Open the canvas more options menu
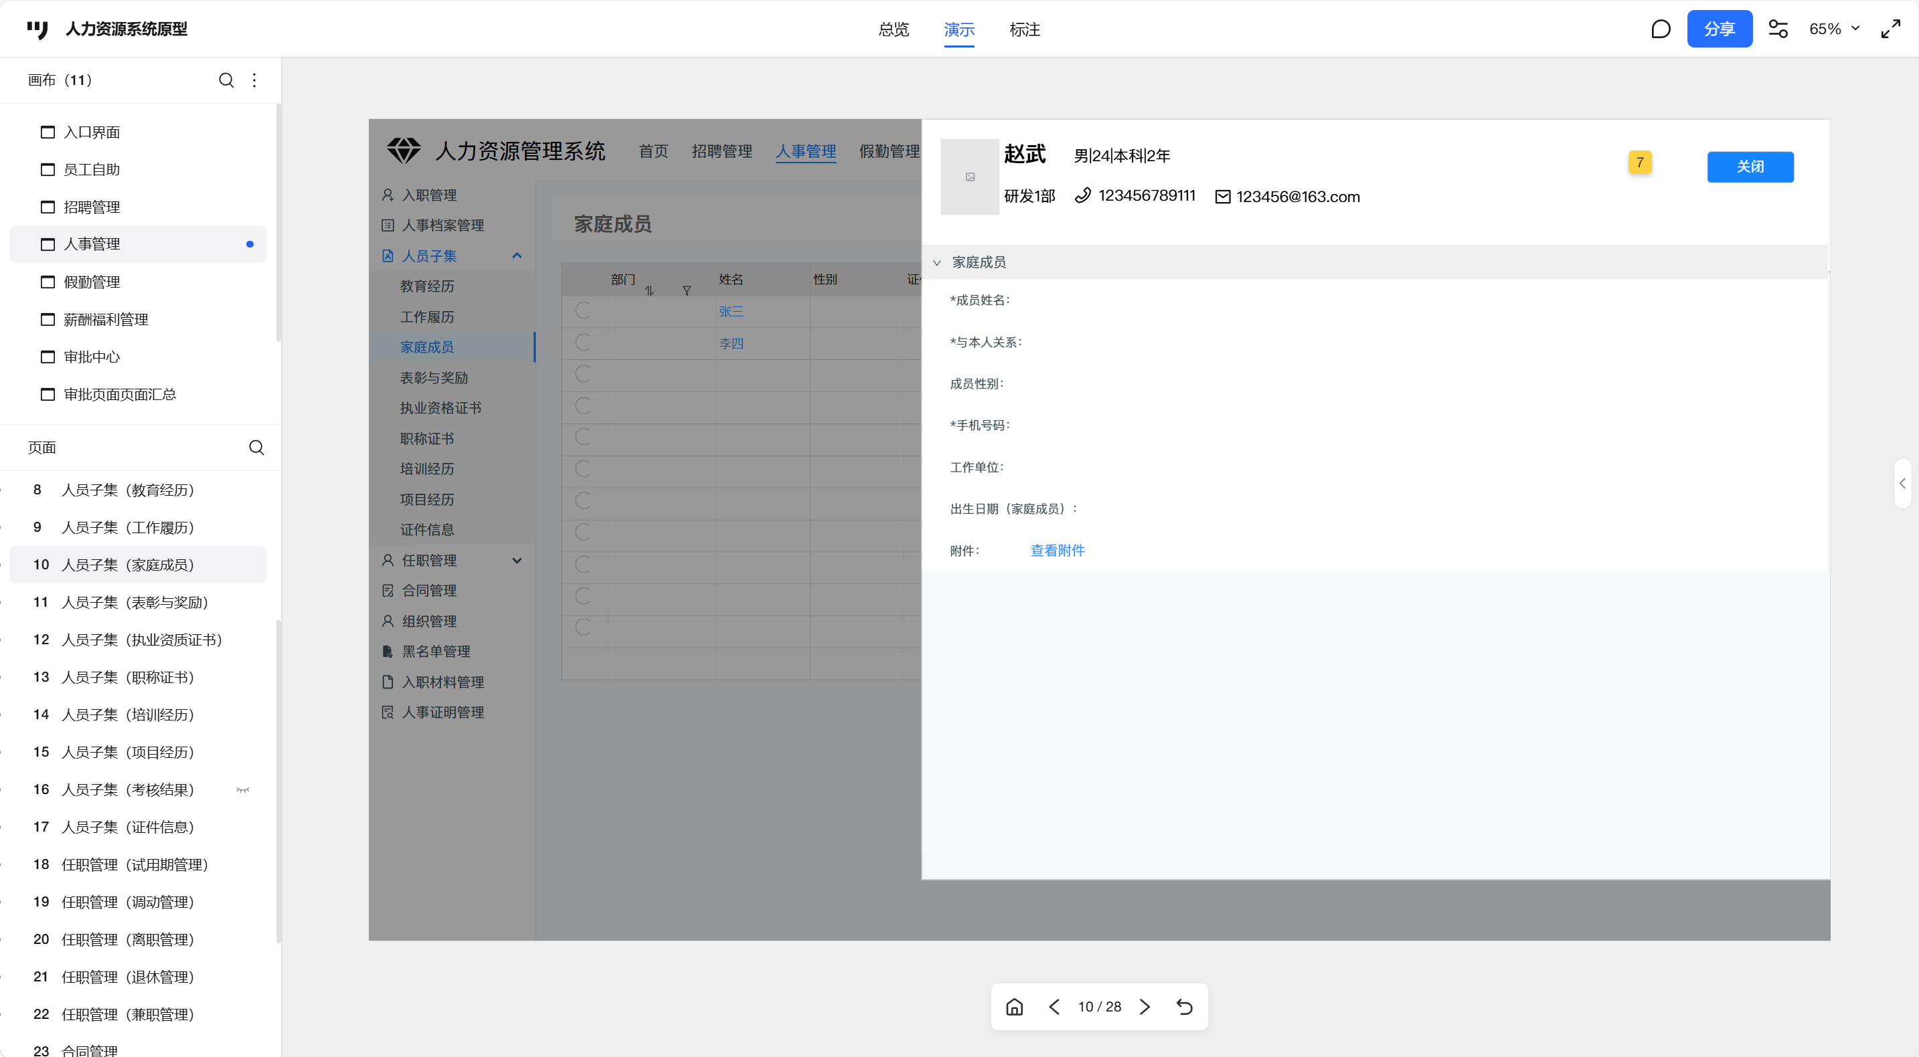The width and height of the screenshot is (1919, 1057). pyautogui.click(x=255, y=80)
